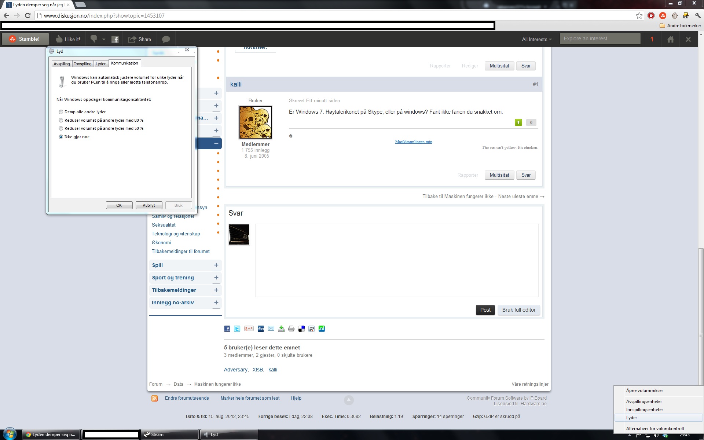Open the 'Musikksamlingen min' signature link
Image resolution: width=704 pixels, height=440 pixels.
tap(414, 142)
